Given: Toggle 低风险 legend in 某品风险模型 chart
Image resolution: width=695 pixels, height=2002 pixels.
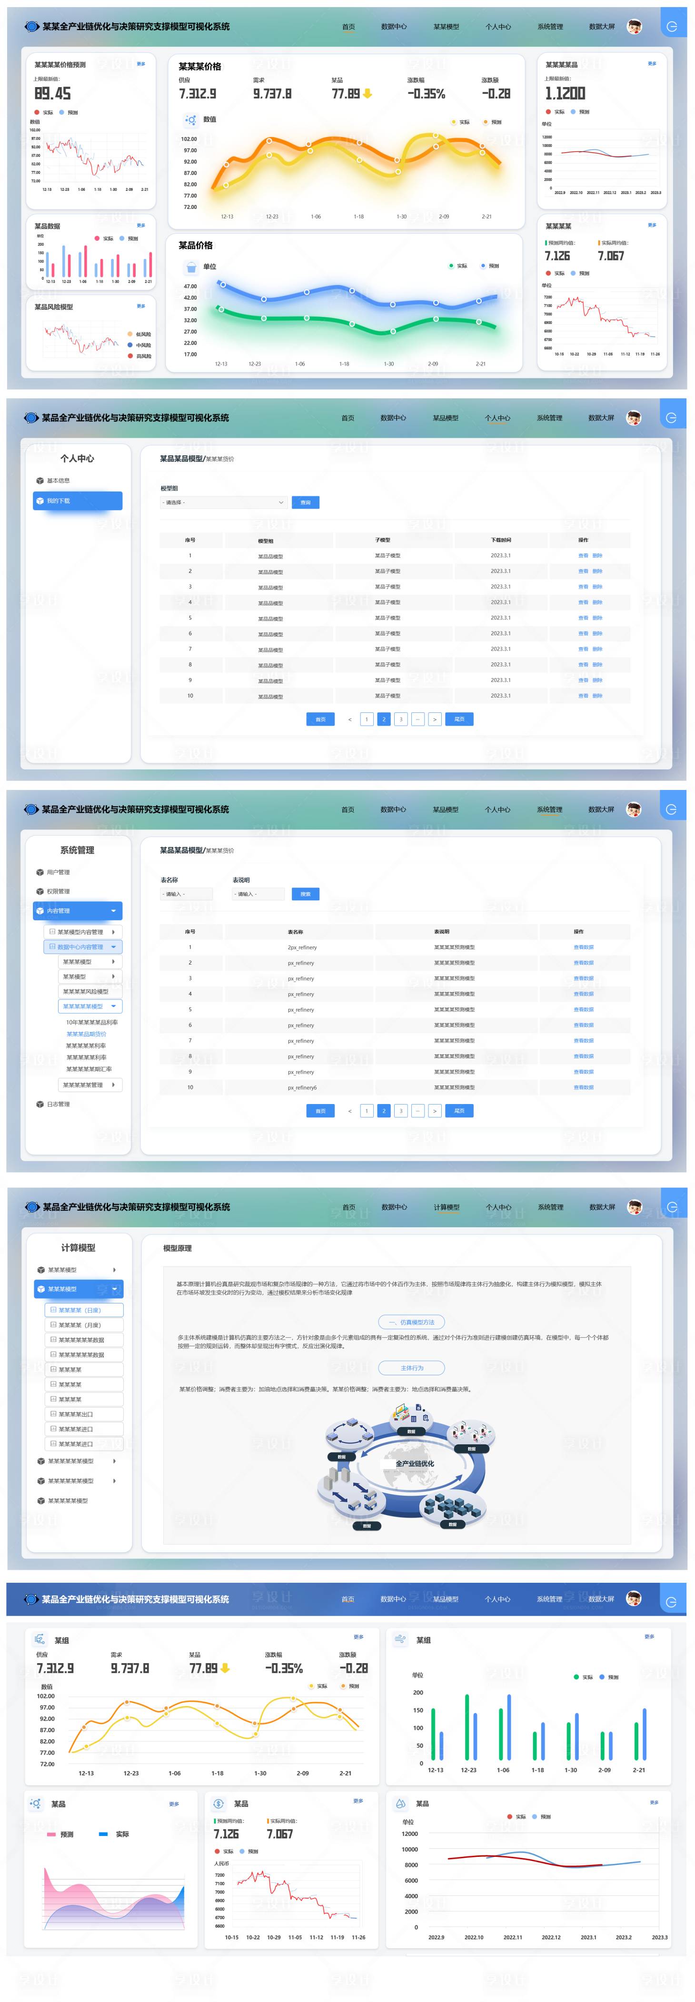Looking at the screenshot, I should point(139,334).
